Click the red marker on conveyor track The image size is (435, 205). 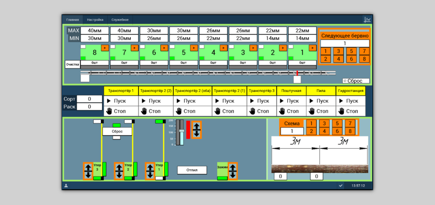tap(297, 73)
